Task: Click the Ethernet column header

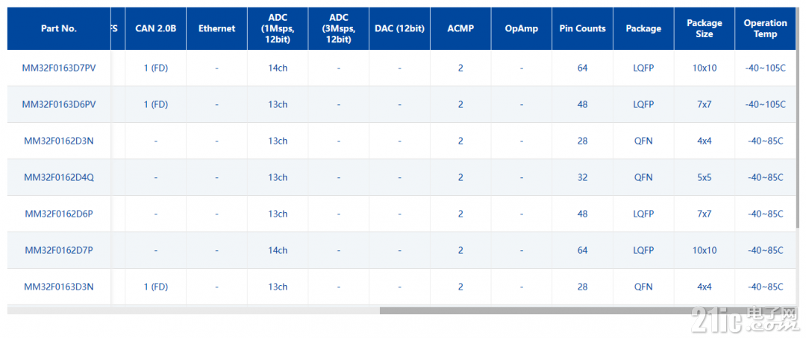Action: (217, 29)
